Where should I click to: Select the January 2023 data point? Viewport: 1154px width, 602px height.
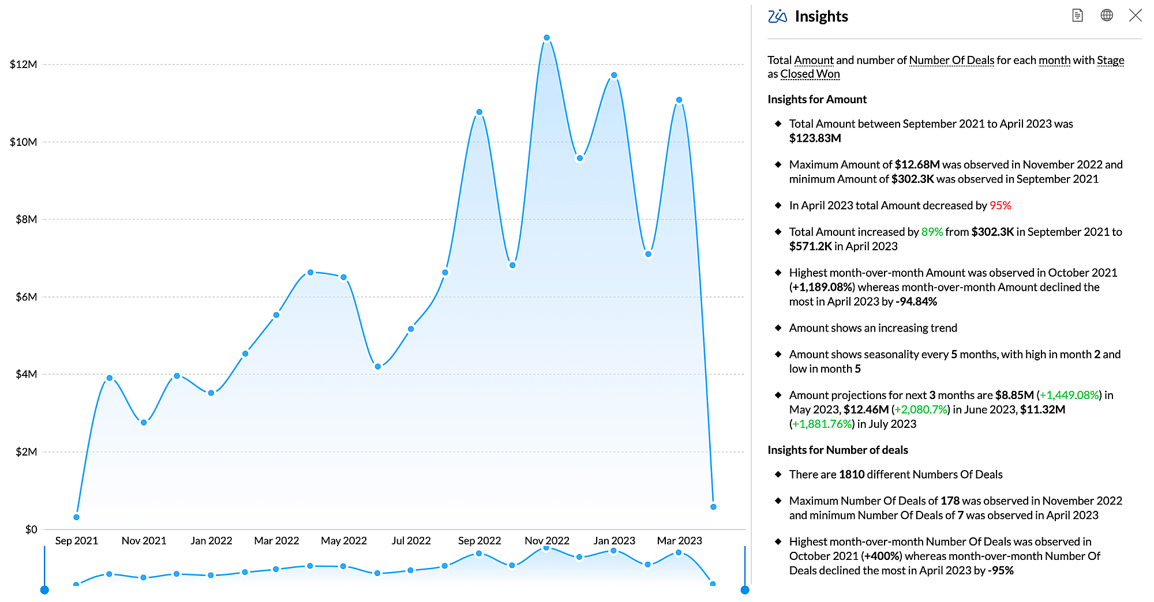(614, 76)
